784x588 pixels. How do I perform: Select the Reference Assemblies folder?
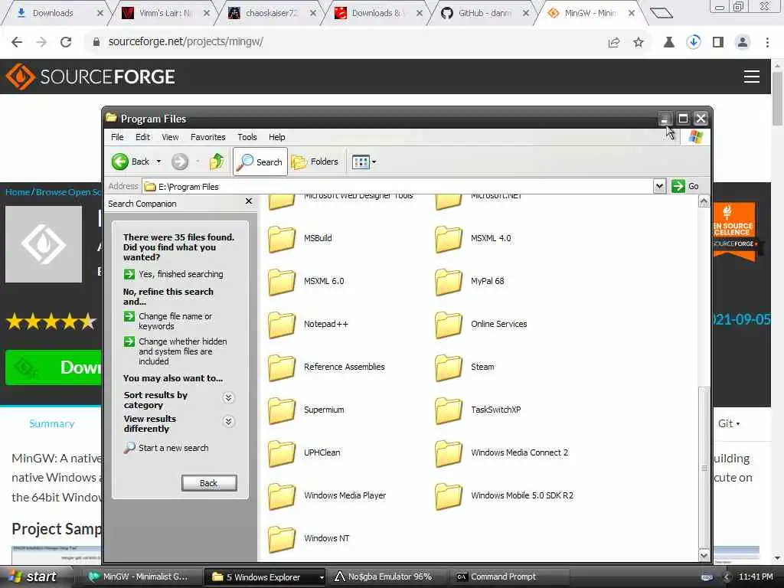tap(326, 367)
